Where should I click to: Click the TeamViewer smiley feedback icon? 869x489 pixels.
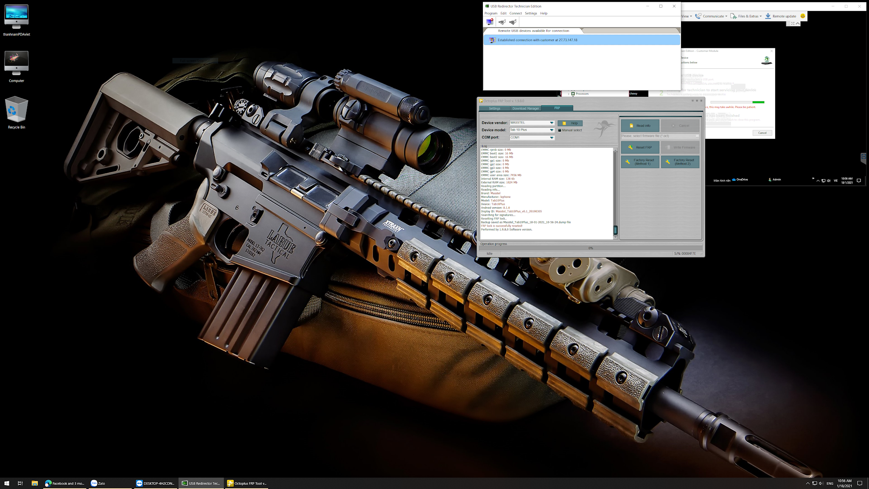click(802, 16)
